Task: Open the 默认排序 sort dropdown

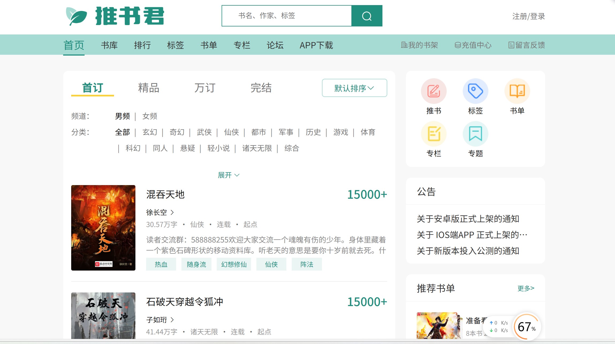Action: pyautogui.click(x=354, y=88)
